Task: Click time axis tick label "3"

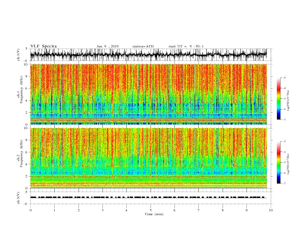Action: pyautogui.click(x=102, y=210)
